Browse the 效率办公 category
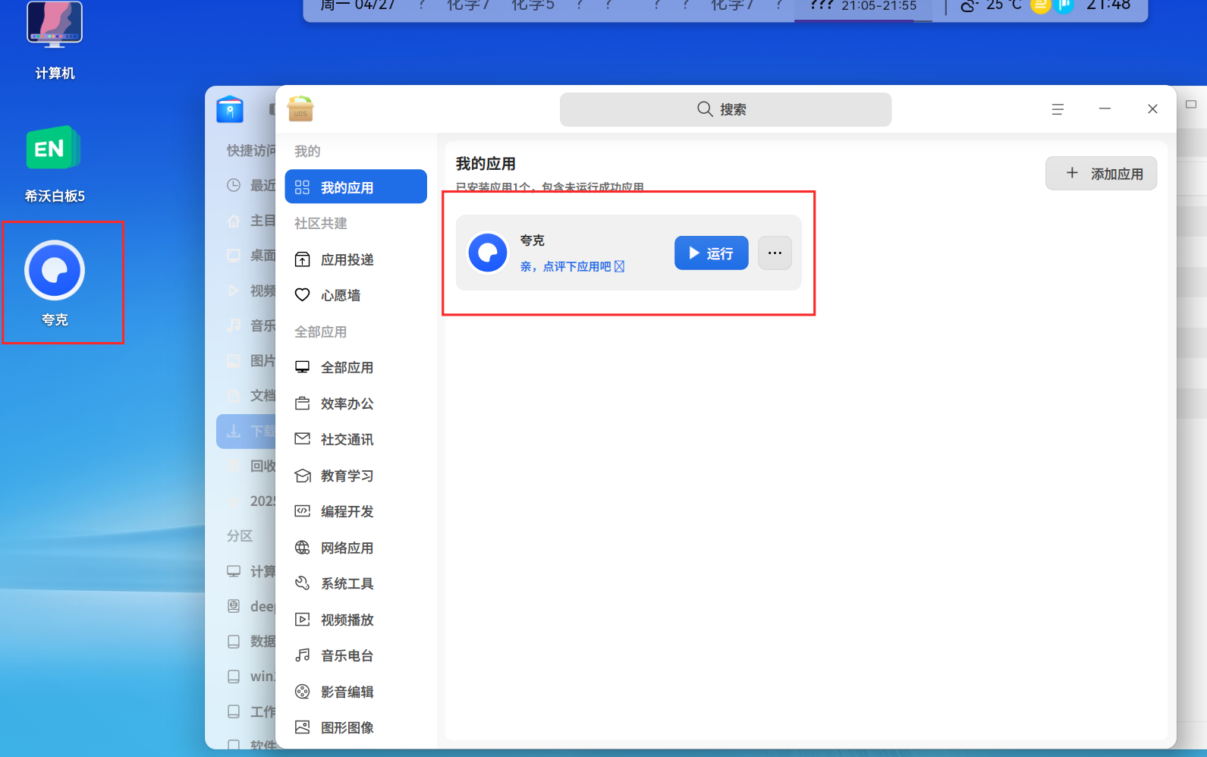 pos(356,404)
